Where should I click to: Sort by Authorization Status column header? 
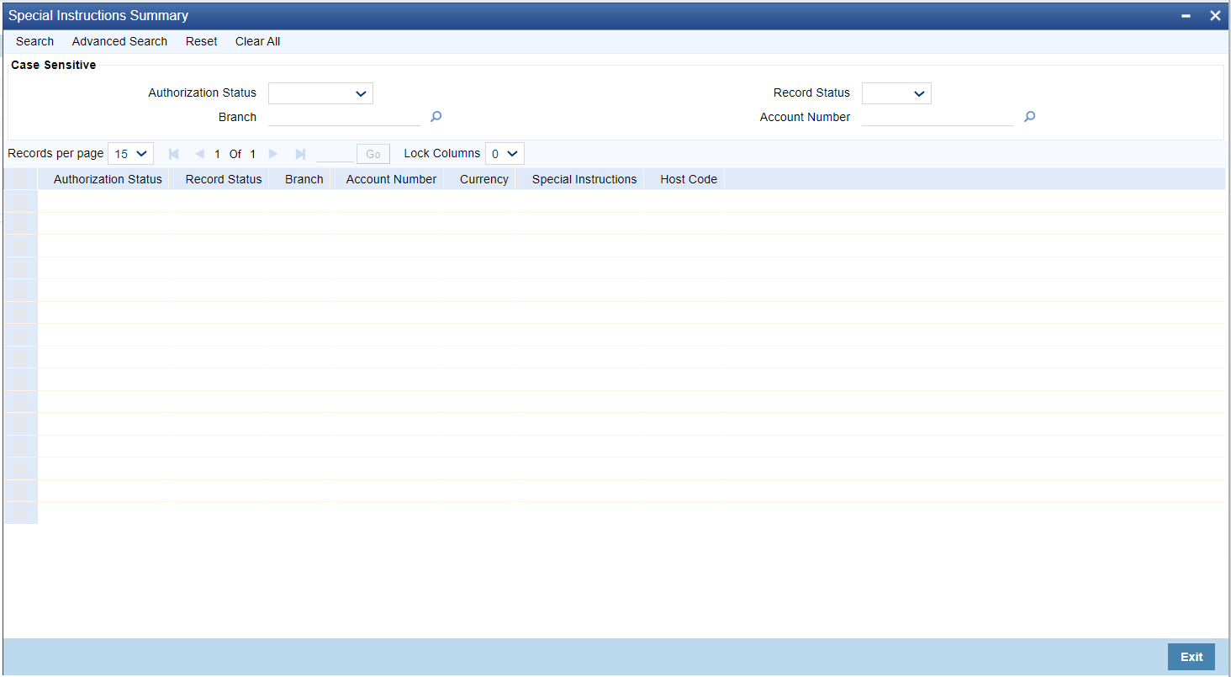pyautogui.click(x=108, y=179)
